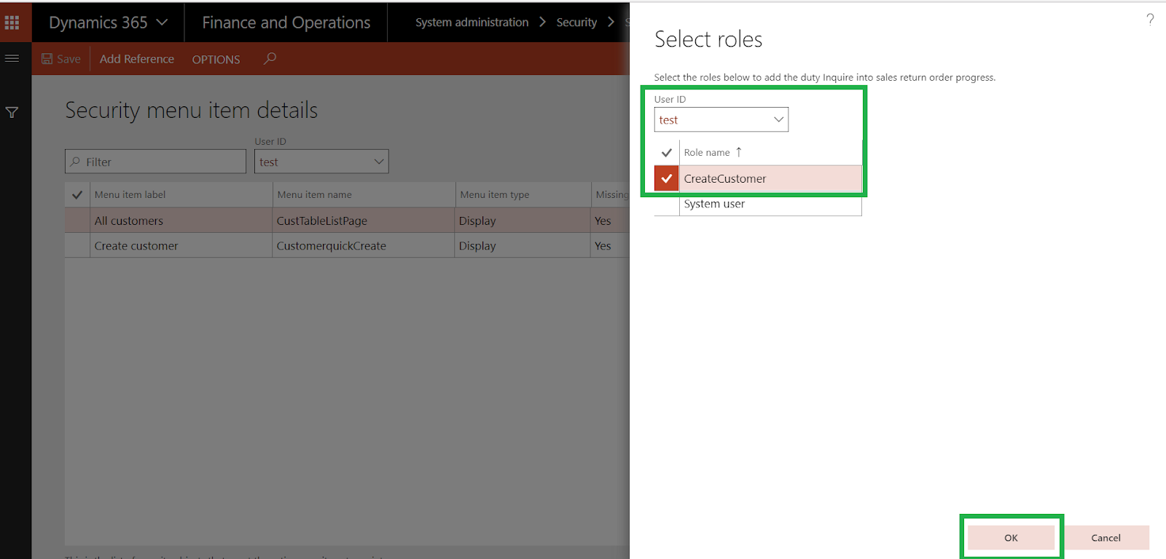Open User ID dropdown in Select roles
Screen dimensions: 1166x559
(x=778, y=119)
